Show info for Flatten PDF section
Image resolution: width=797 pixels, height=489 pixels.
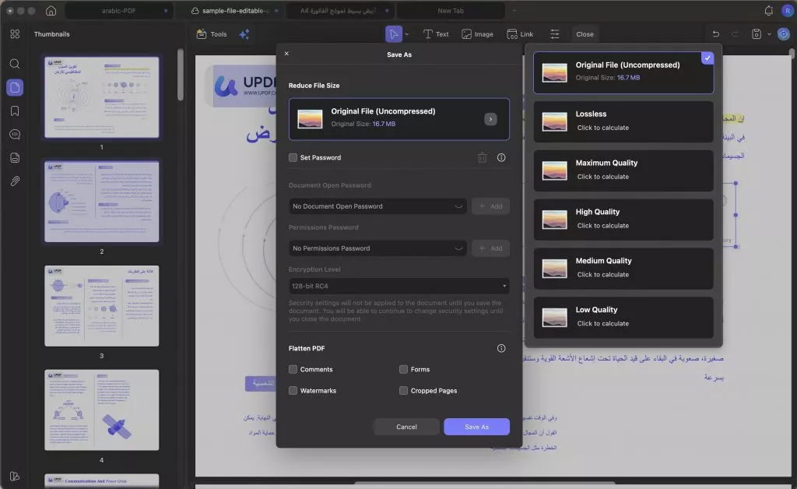[x=501, y=348]
